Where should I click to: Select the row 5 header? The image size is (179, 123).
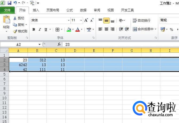[x=4, y=74]
